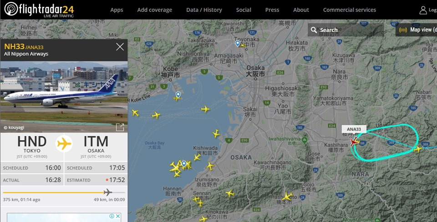
Task: Click the ITM Osaka destination airport
Action: point(96,146)
